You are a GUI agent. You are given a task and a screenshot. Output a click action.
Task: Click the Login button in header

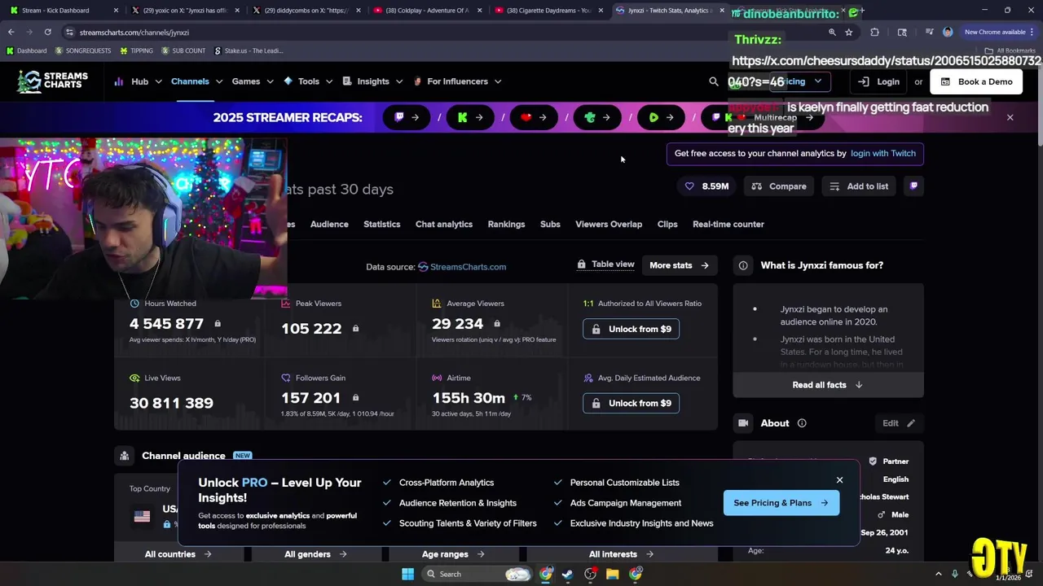pyautogui.click(x=879, y=81)
